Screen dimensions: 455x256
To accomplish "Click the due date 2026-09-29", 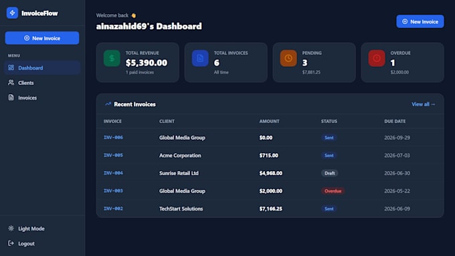I will tap(397, 138).
